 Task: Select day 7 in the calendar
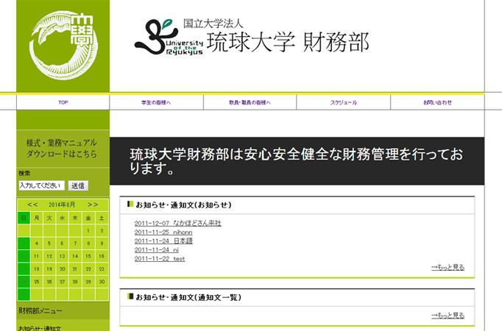pos(75,243)
